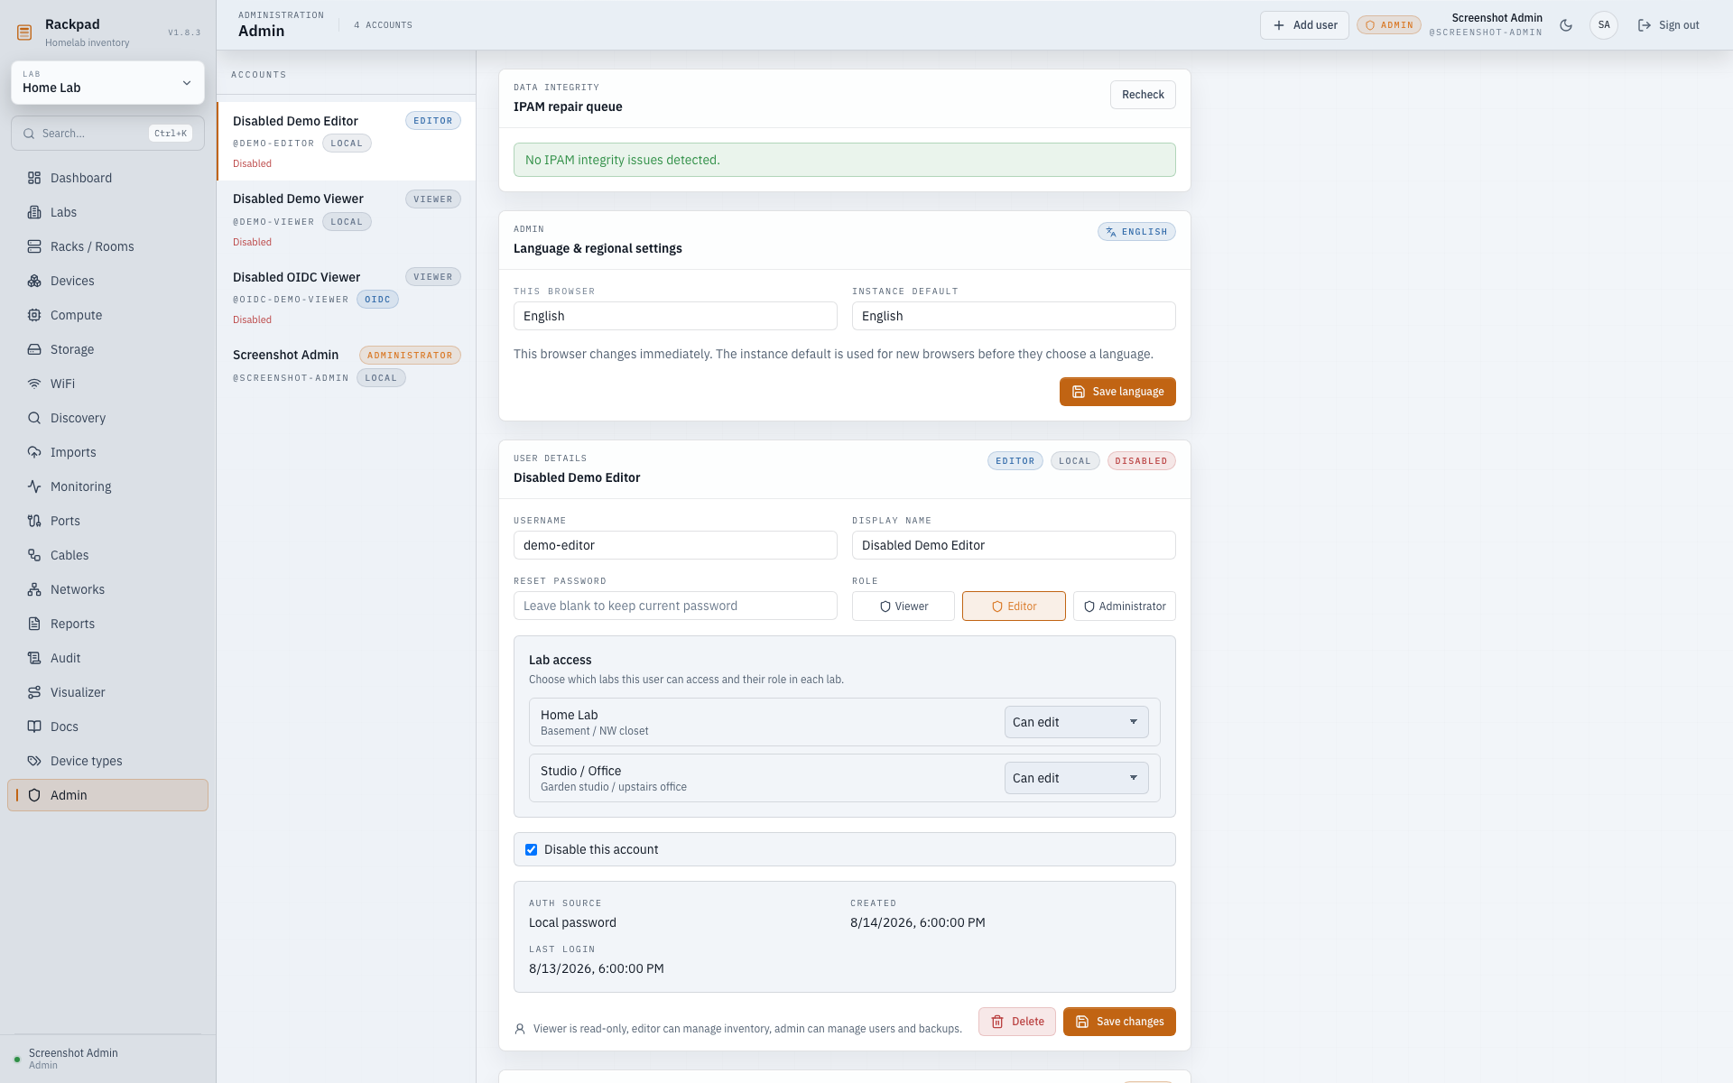The image size is (1733, 1083).
Task: Click the WiFi signal icon
Action: [34, 384]
